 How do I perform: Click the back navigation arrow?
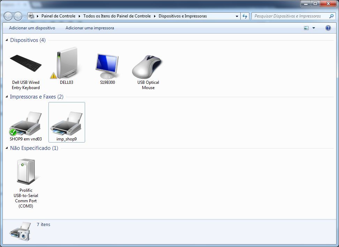pyautogui.click(x=8, y=16)
